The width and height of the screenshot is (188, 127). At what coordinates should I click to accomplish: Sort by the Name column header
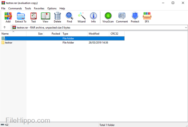(x=13, y=34)
